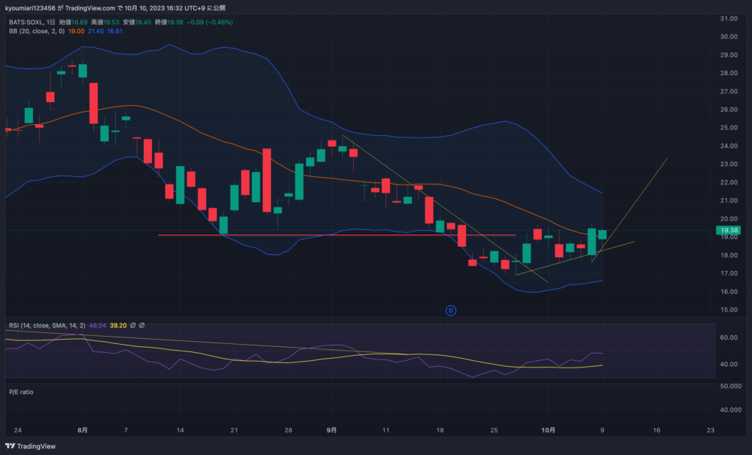Click TradingView.com in the header line
The height and width of the screenshot is (455, 752).
pyautogui.click(x=90, y=8)
